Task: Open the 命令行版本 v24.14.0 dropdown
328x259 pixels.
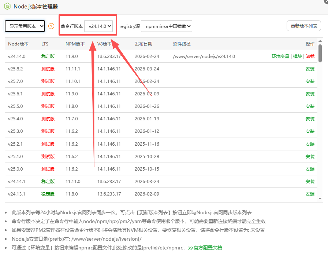Action: (x=100, y=26)
